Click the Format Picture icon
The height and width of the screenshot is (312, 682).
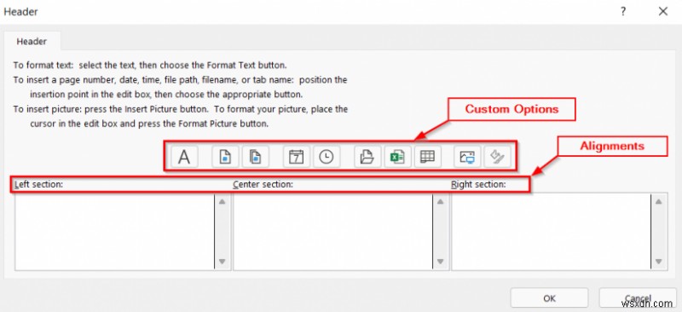(497, 157)
